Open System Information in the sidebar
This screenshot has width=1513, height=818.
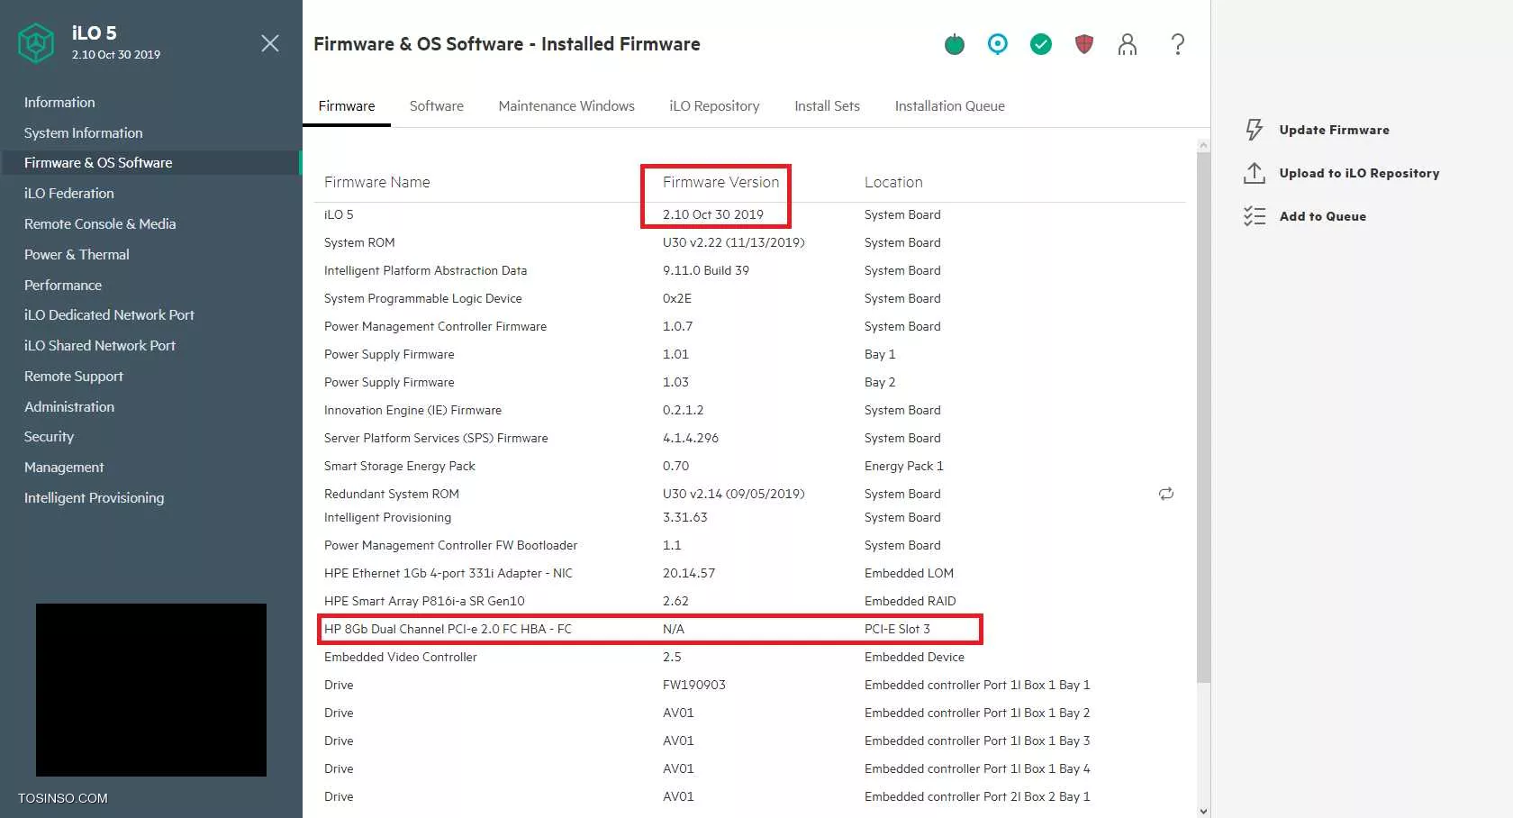point(83,133)
